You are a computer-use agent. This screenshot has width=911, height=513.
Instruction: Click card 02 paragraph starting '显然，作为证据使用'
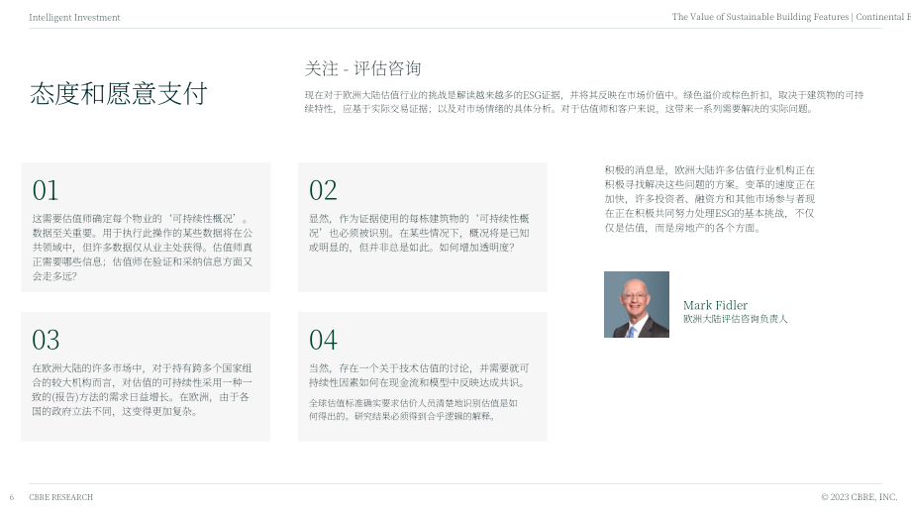[419, 233]
